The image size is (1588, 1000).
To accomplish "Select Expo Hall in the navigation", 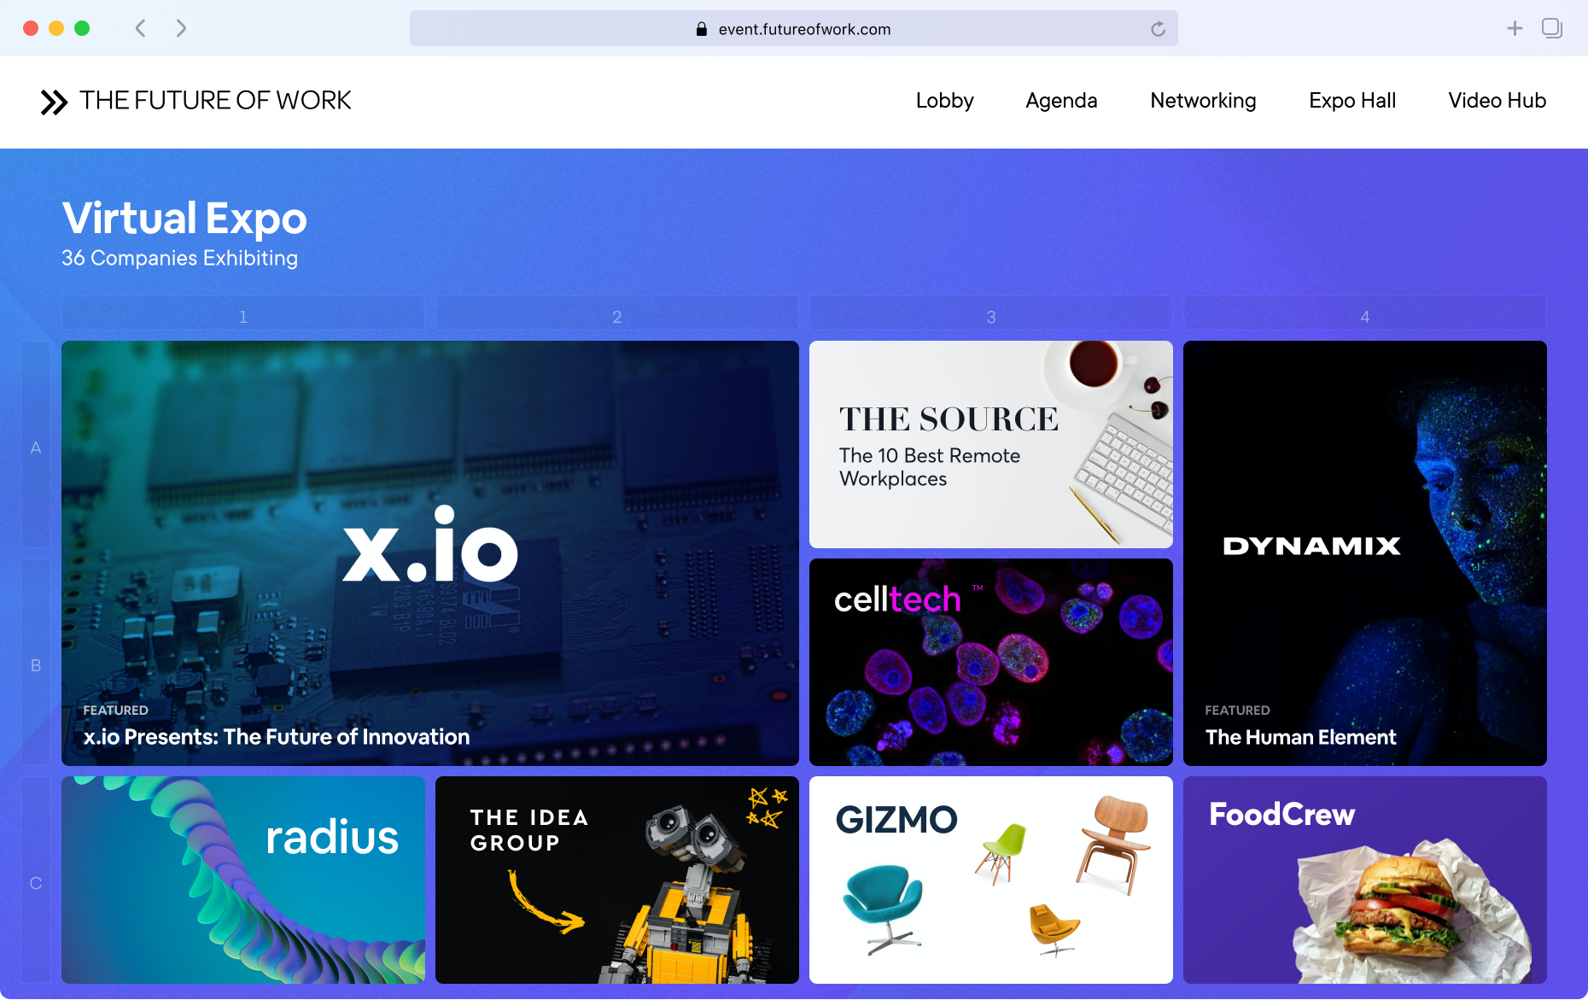I will [1352, 101].
